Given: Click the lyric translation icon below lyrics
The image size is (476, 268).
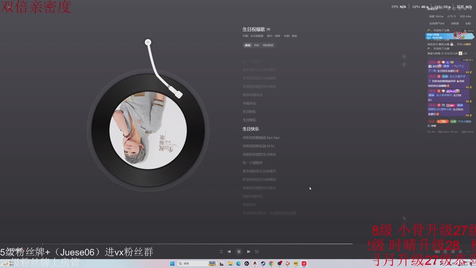Looking at the screenshot, I should coord(404,219).
